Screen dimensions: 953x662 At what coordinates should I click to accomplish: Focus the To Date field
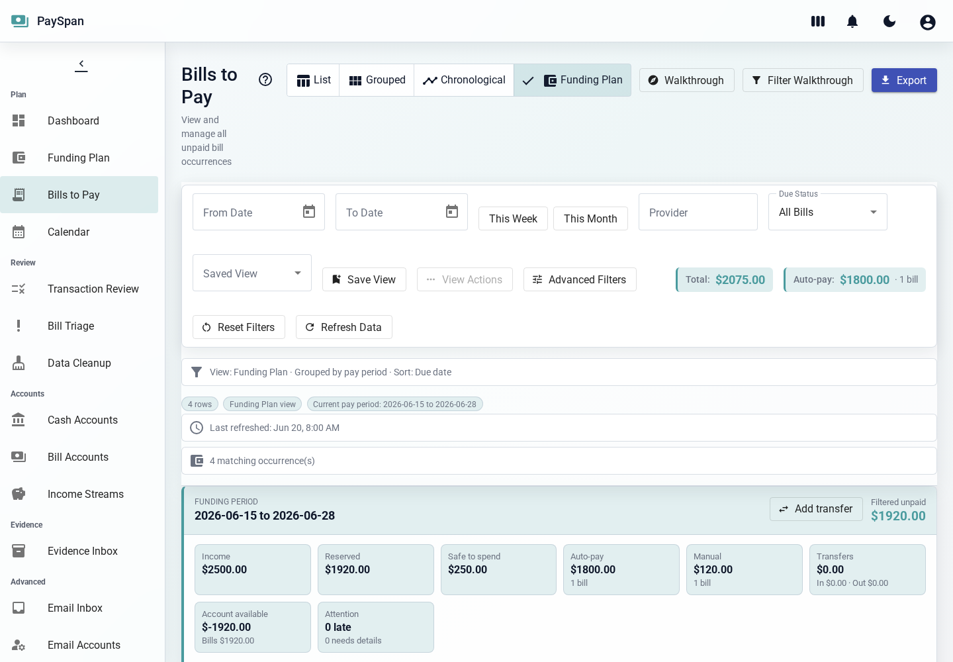[402, 212]
